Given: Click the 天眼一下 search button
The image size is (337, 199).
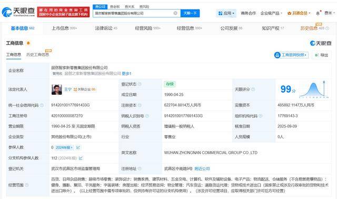Looking at the screenshot, I should [190, 13].
